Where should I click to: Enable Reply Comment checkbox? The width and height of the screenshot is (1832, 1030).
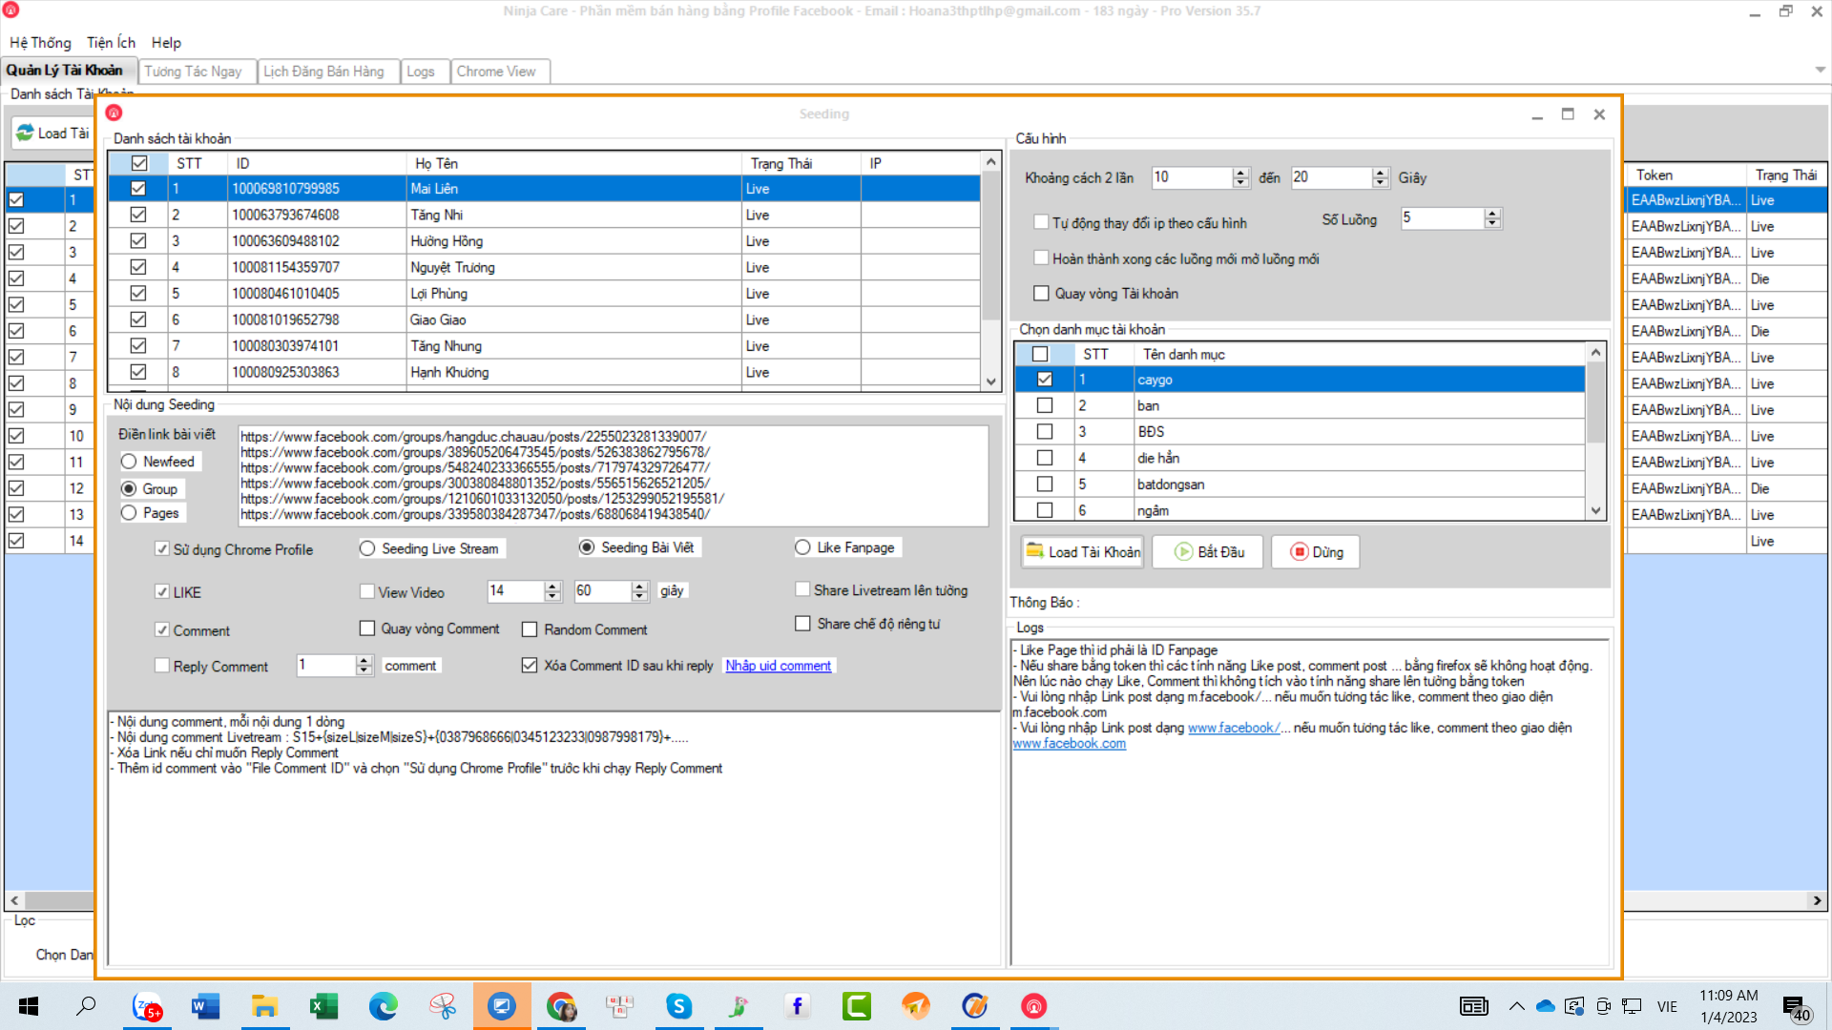(162, 666)
